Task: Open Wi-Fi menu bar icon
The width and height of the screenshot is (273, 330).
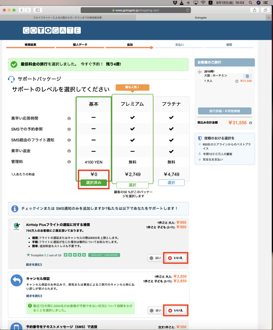Action: pyautogui.click(x=203, y=2)
